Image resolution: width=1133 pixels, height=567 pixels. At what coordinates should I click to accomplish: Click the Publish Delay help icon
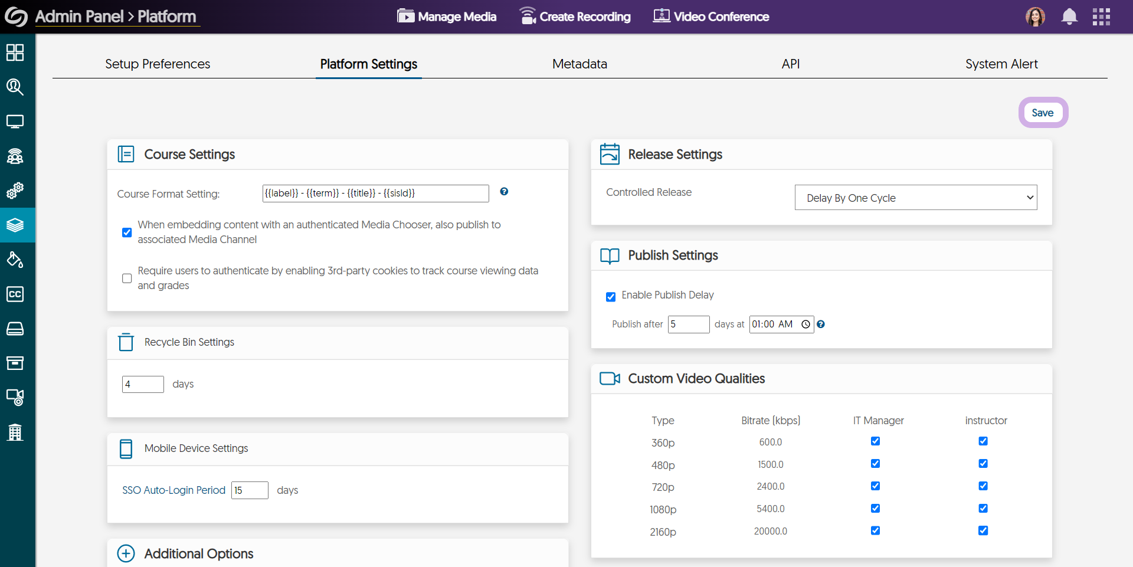(x=821, y=324)
